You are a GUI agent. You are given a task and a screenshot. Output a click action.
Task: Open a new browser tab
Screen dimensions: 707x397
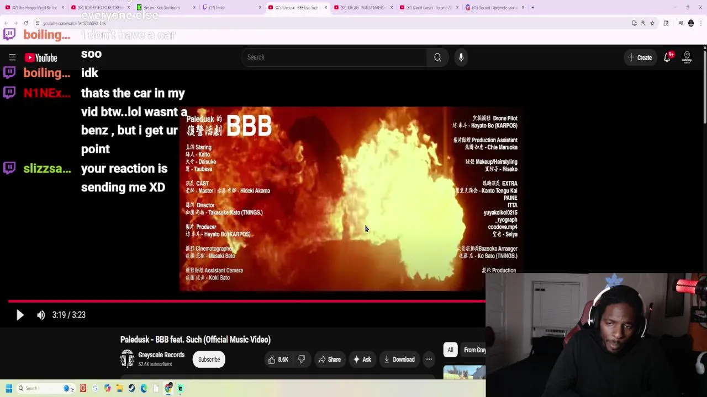pyautogui.click(x=532, y=8)
